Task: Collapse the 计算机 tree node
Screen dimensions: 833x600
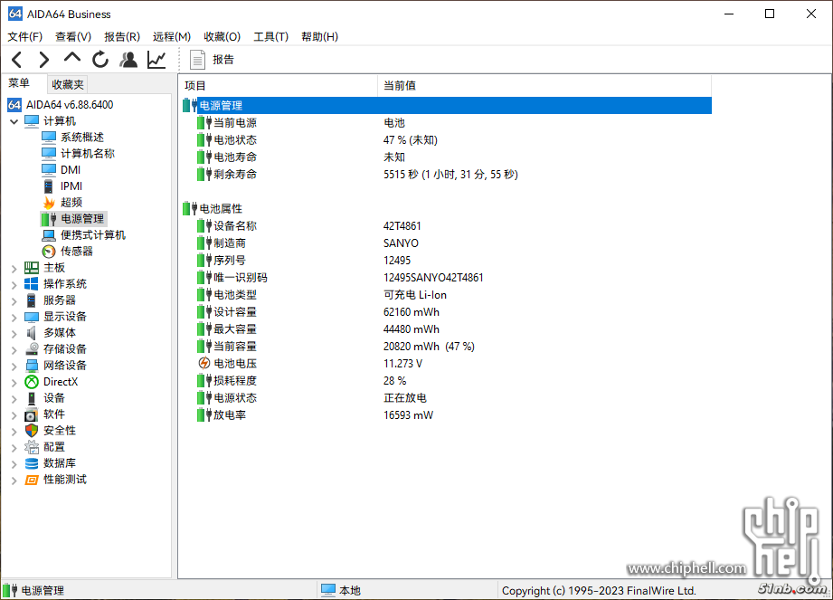Action: [14, 121]
